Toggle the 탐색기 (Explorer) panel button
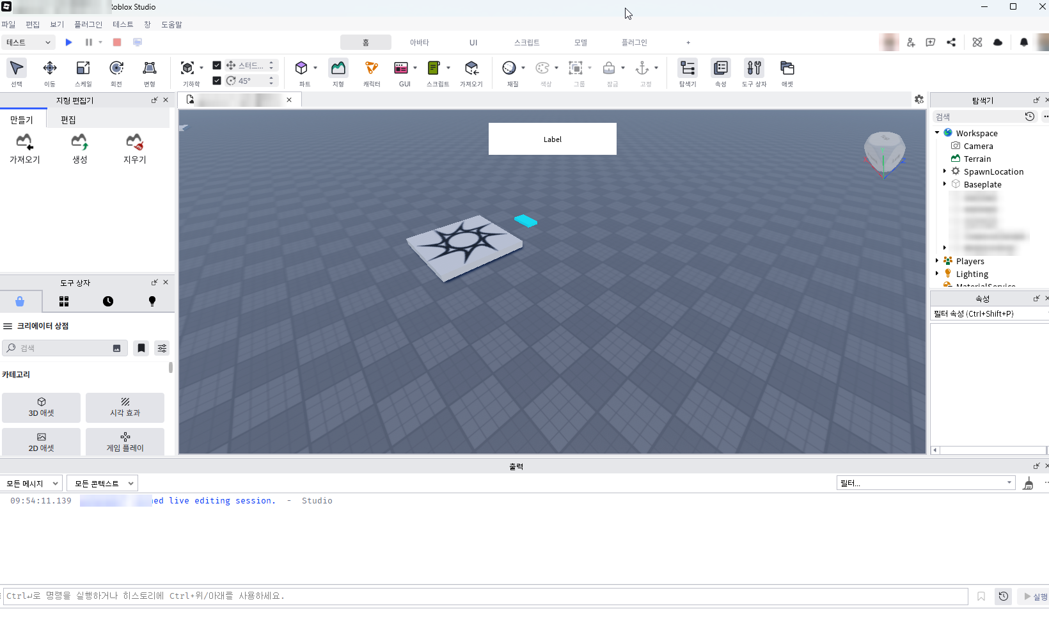The image size is (1049, 625). [x=688, y=72]
